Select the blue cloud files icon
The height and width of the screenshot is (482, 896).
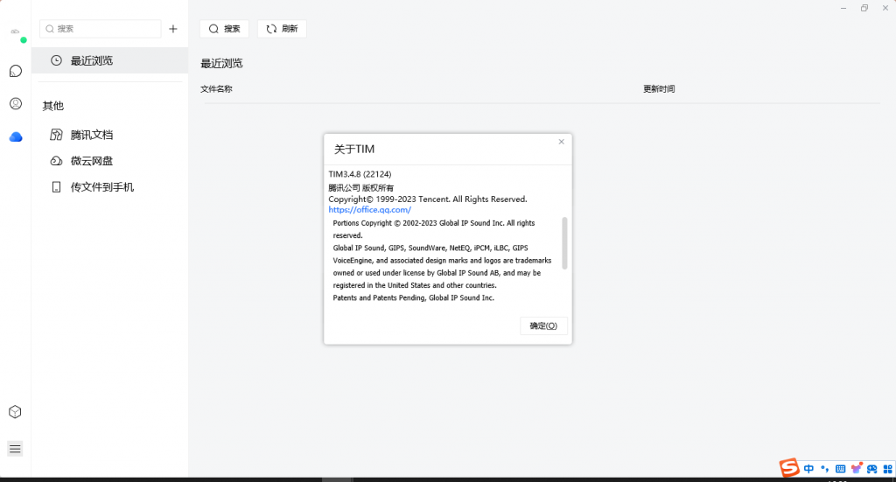tap(16, 137)
